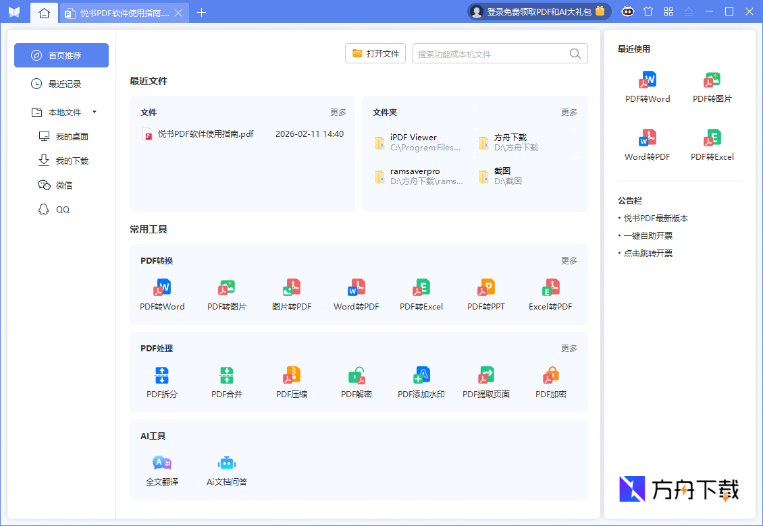This screenshot has width=763, height=526.
Task: Click the 打开文件 button
Action: point(375,53)
